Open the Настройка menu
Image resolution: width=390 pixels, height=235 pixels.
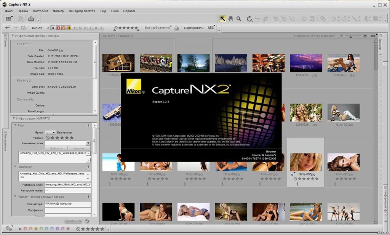pyautogui.click(x=40, y=11)
